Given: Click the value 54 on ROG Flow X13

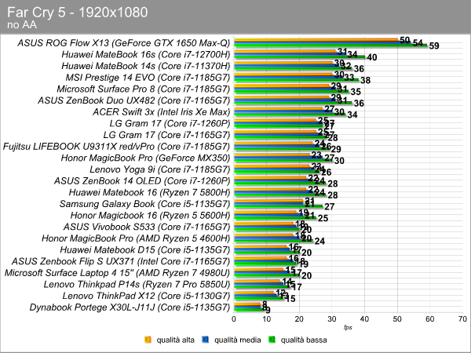Looking at the screenshot, I should 418,43.
